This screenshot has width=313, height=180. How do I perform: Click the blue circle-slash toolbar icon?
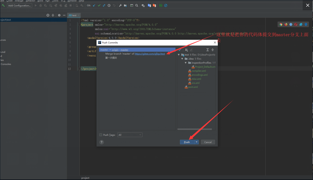[166, 5]
